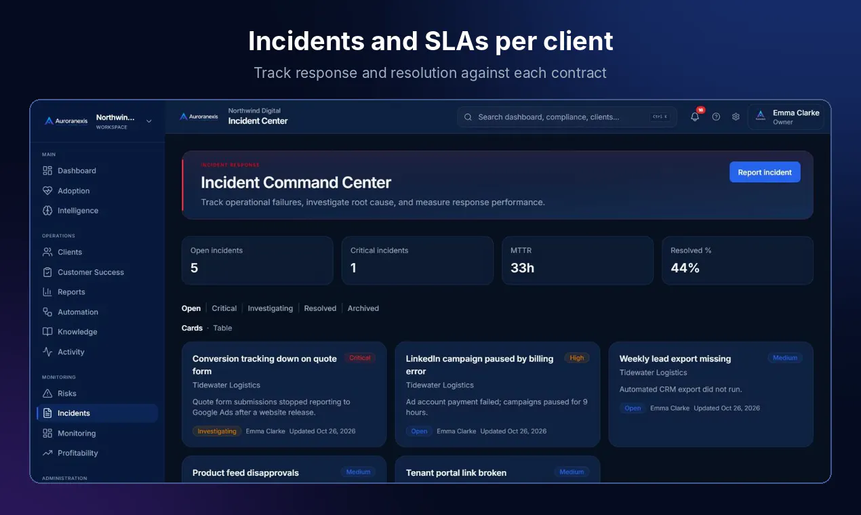Click the High severity badge
This screenshot has width=861, height=515.
577,358
